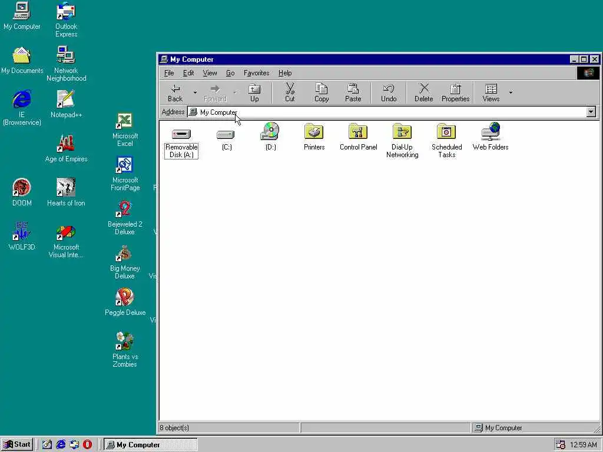Click the Copy toolbar button
Screen dimensions: 603x452
click(322, 92)
